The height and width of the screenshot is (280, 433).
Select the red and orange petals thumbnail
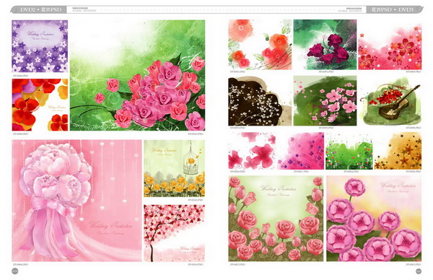[x=40, y=105]
